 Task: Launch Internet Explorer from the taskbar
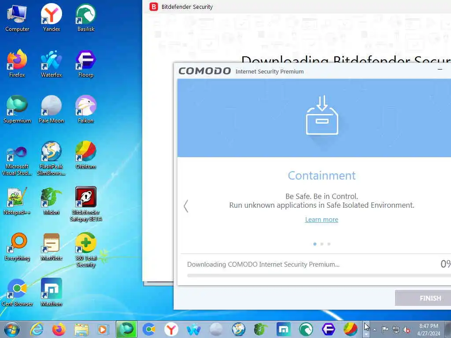pyautogui.click(x=37, y=329)
